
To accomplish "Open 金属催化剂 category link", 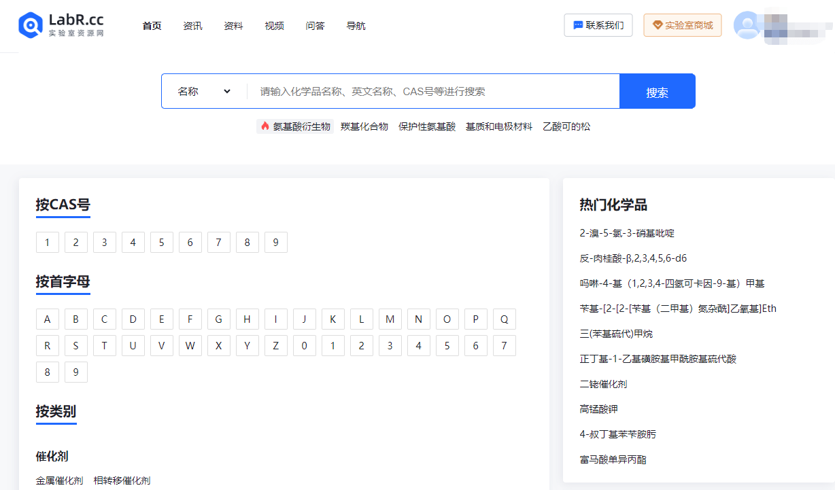I will (x=60, y=480).
